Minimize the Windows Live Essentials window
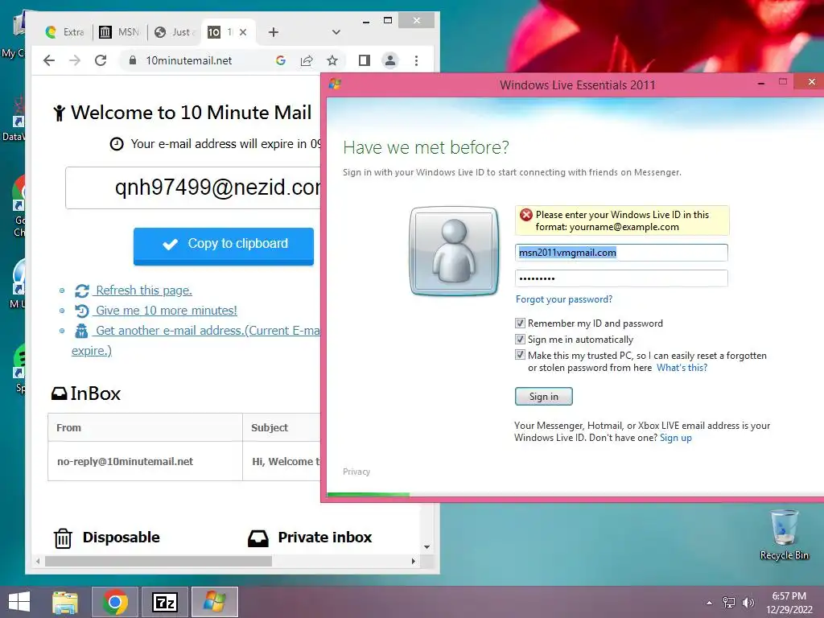The height and width of the screenshot is (618, 824). [761, 83]
